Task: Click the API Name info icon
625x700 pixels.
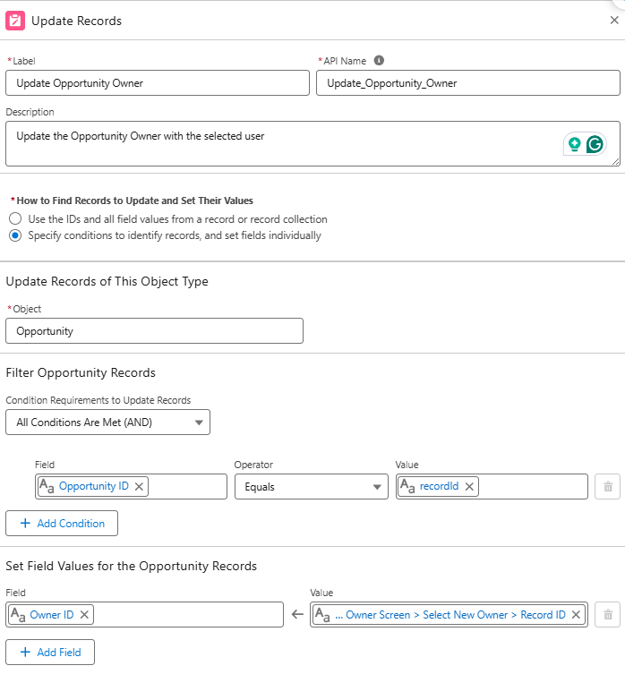Action: click(x=379, y=60)
